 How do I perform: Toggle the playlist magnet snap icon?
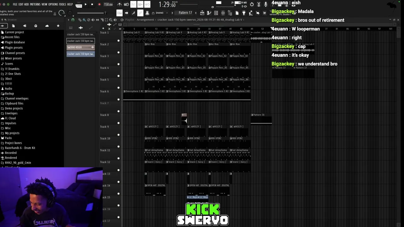73,20
